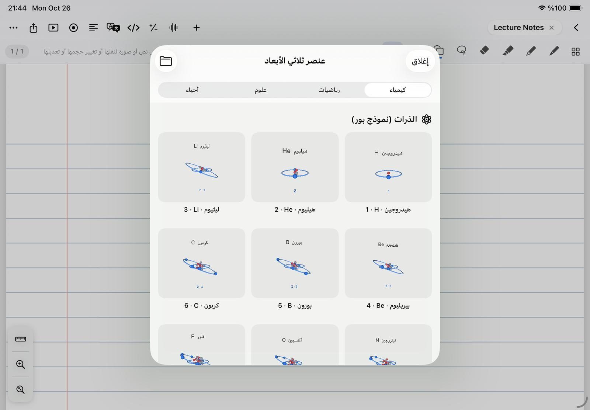
Task: Close the dialog with إغلاق button
Action: click(x=420, y=61)
